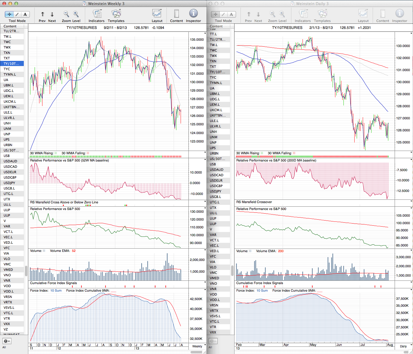
Task: Select line drawing tool in Weekly window
Action: tap(17, 14)
